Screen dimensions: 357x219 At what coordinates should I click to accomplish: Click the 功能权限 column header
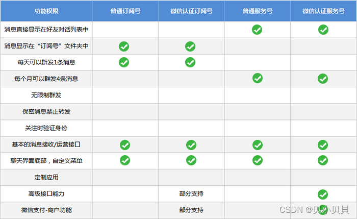click(x=46, y=11)
